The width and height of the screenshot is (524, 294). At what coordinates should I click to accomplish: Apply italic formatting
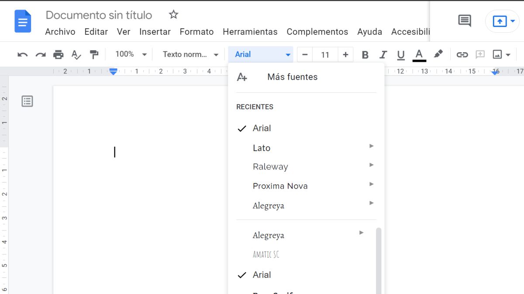click(383, 54)
